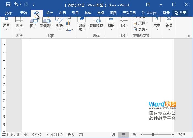The height and width of the screenshot is (138, 193).
Task: Open the 邮件 tab
Action: click(x=88, y=13)
